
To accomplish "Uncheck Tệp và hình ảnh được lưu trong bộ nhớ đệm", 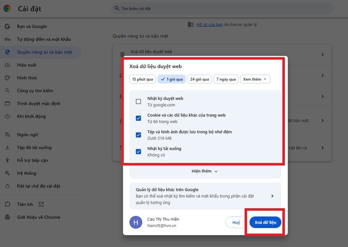I will click(x=138, y=135).
